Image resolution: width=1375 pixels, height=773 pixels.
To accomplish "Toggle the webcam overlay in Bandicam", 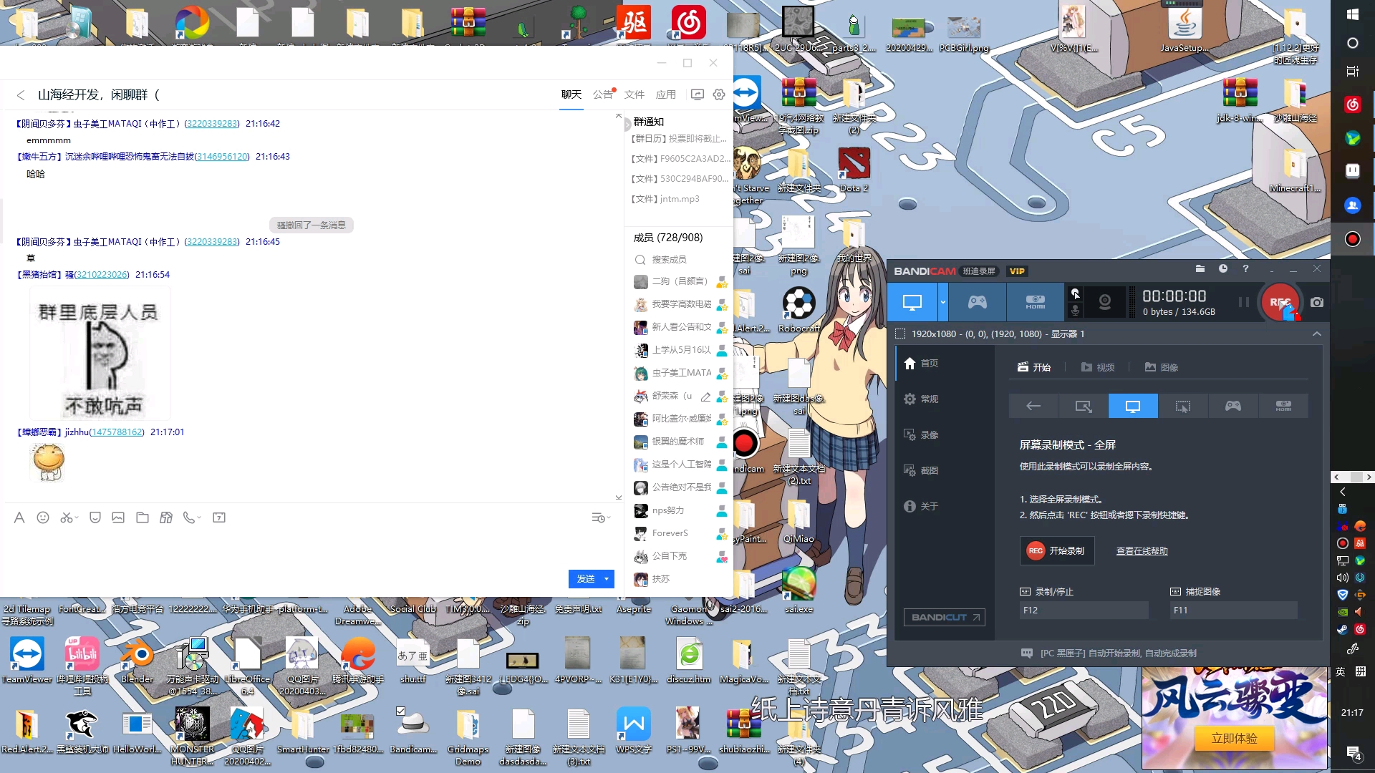I will click(1105, 302).
